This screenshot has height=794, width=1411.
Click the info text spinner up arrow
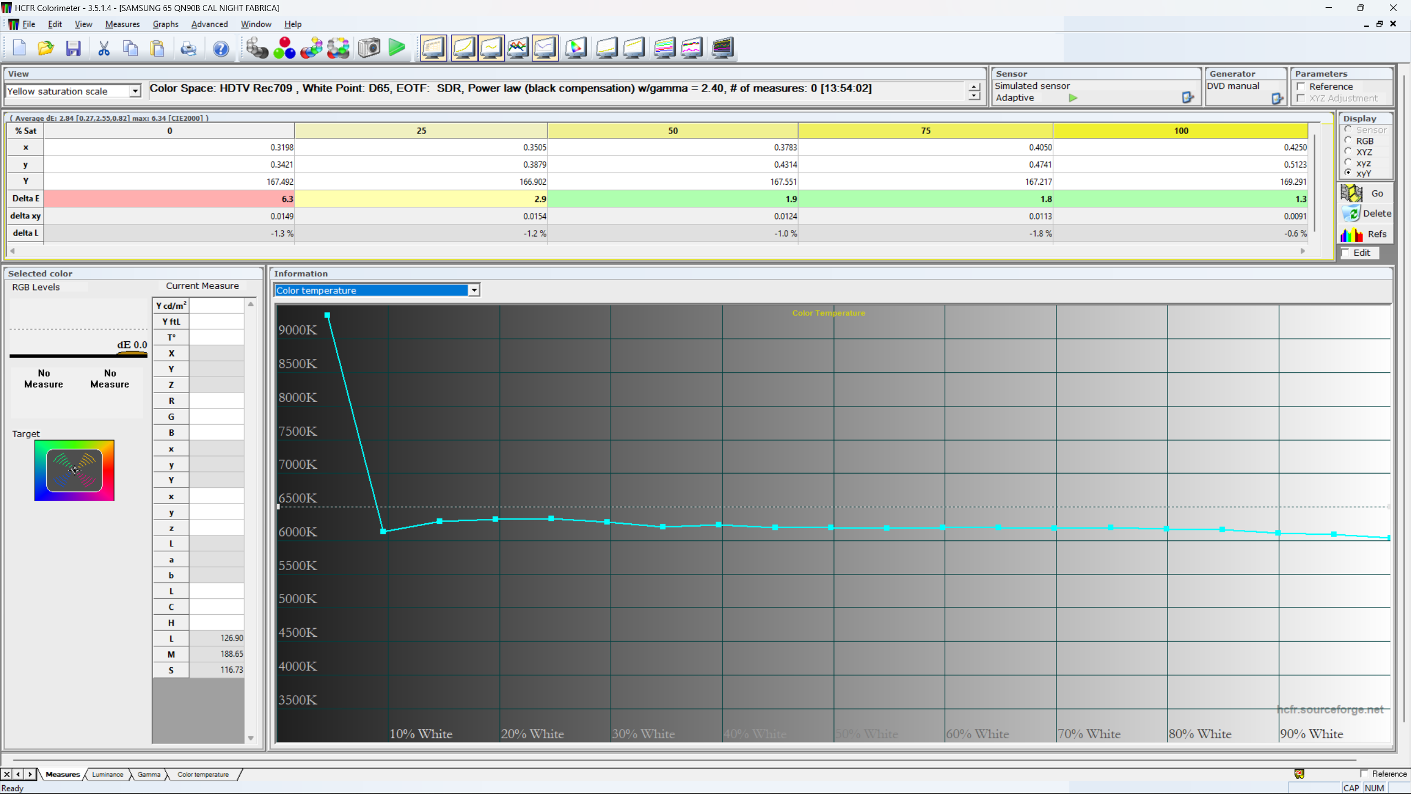click(974, 87)
